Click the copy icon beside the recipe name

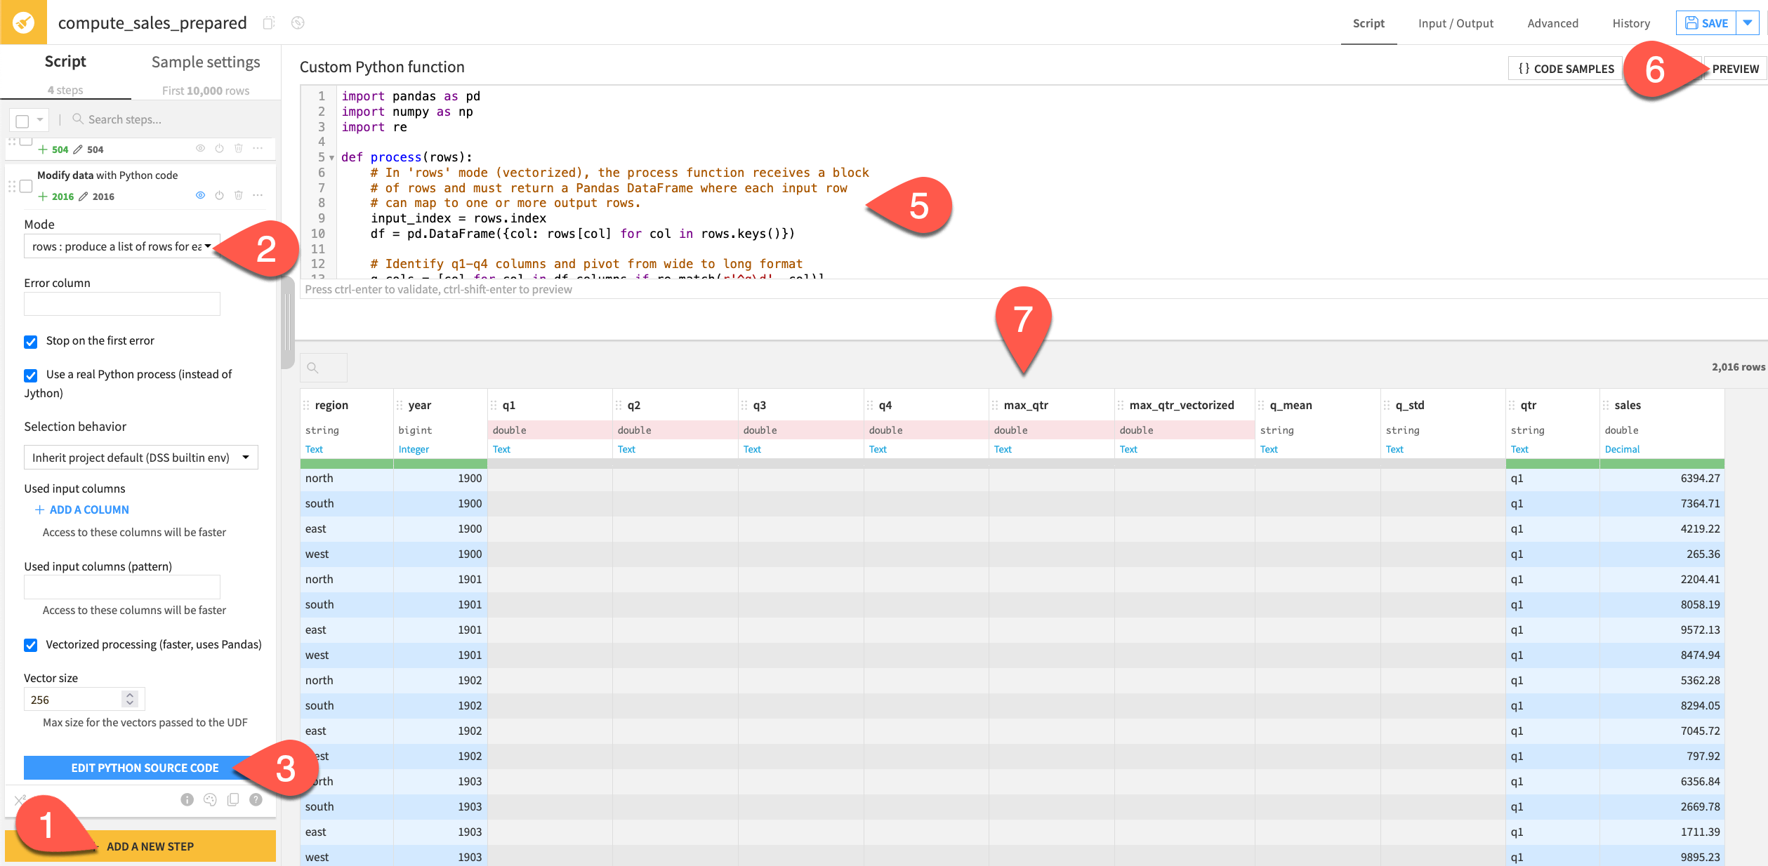[268, 23]
